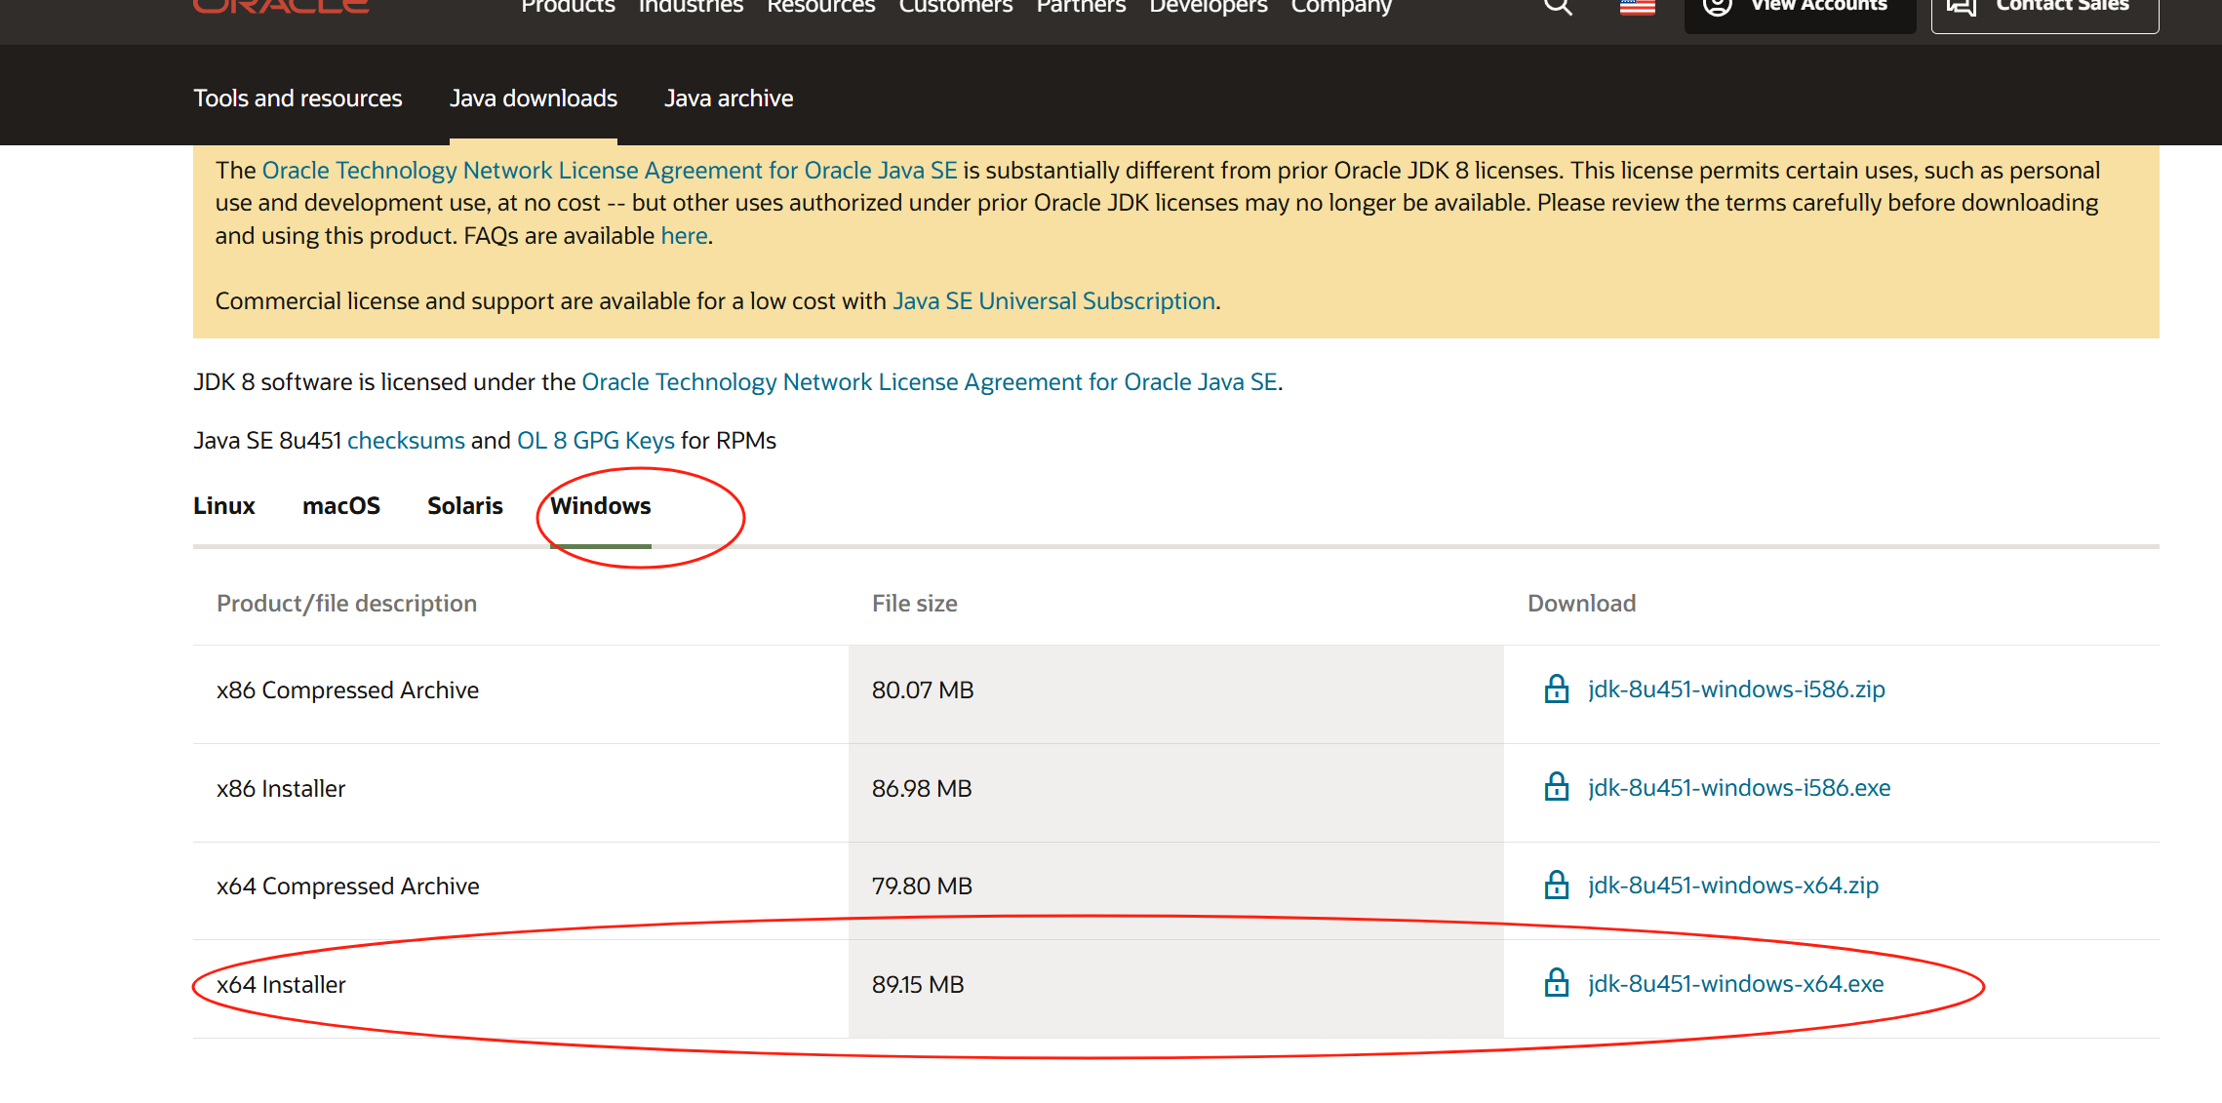Click the lock icon beside jdk-8u451-windows-x64.zip
Image resolution: width=2222 pixels, height=1103 pixels.
(x=1556, y=886)
